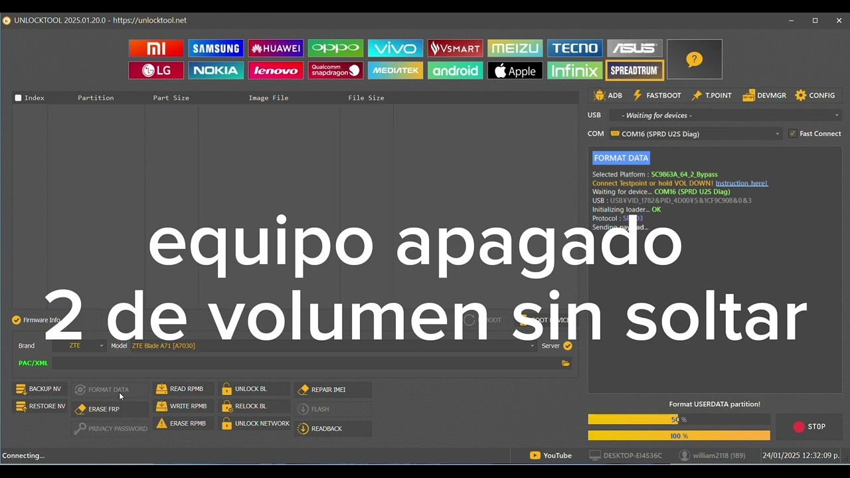Toggle the Firmware Info checkbox

click(17, 320)
